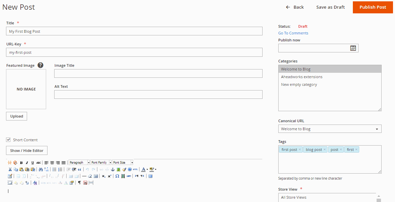The width and height of the screenshot is (395, 202).
Task: Align text right in editor
Action: pos(58,163)
